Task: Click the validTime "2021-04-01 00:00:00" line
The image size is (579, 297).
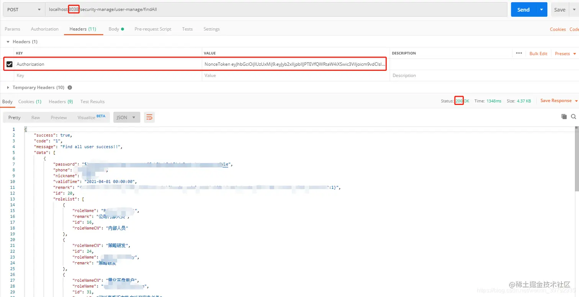Action: (x=95, y=181)
